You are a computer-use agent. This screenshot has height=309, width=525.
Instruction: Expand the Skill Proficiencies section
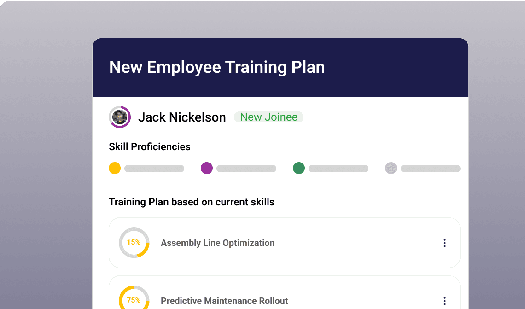tap(149, 146)
